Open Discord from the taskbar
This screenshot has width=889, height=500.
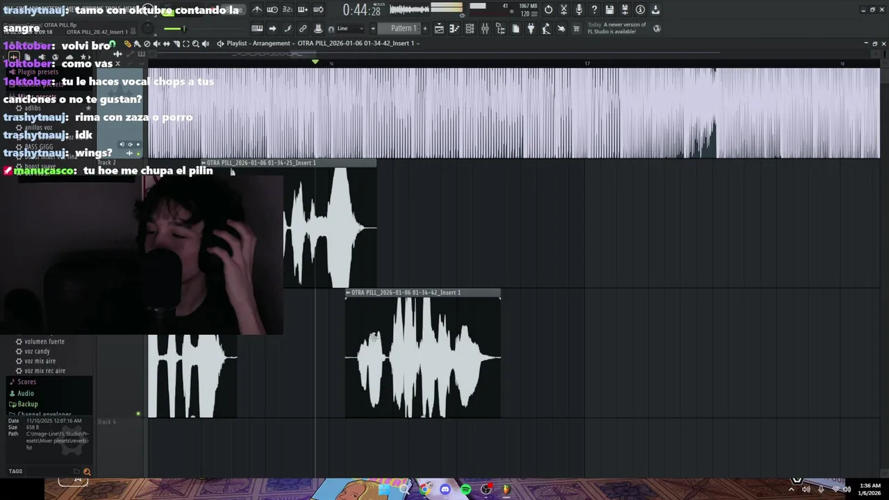[445, 490]
